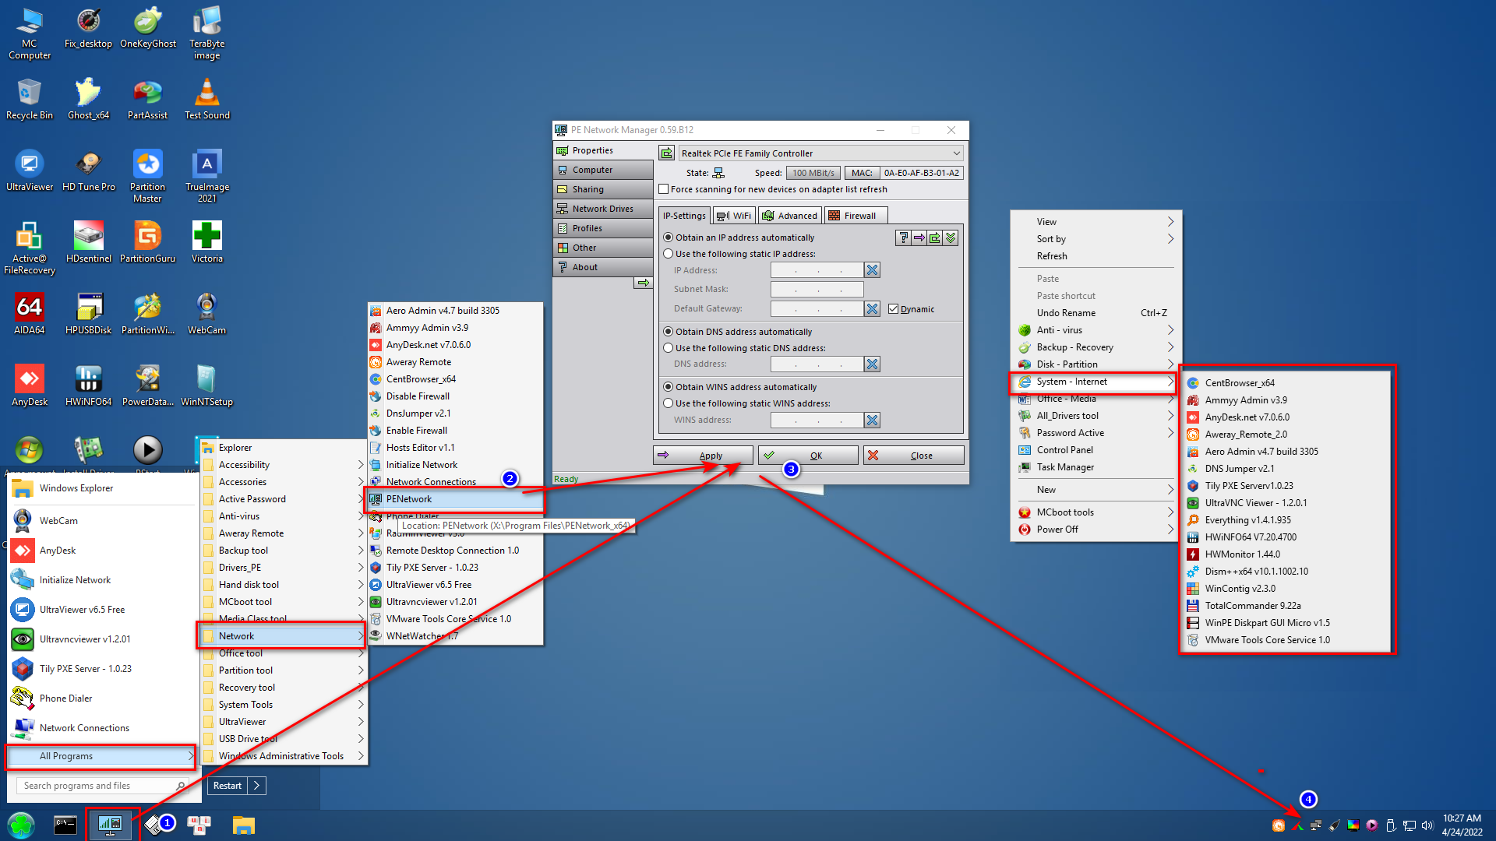Open the command prompt taskbar icon
1496x841 pixels.
click(65, 825)
